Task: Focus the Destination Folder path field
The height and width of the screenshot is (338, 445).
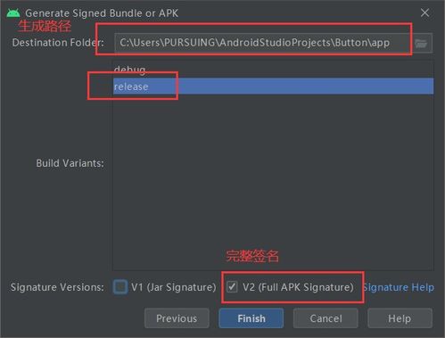Action: coord(263,43)
